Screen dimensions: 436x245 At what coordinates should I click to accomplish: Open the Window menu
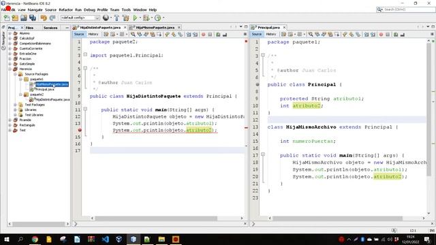(140, 10)
